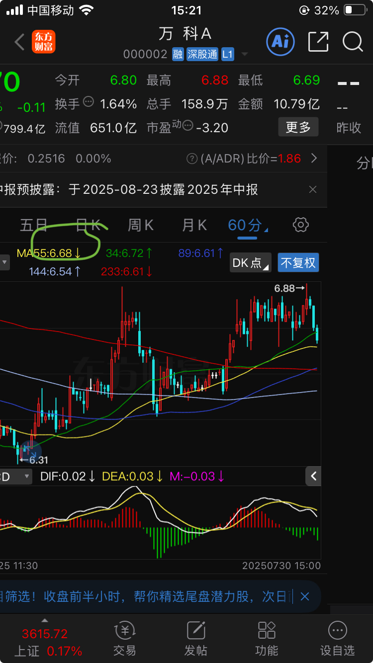Open the 交易 trade icon
The width and height of the screenshot is (373, 663).
(x=124, y=639)
